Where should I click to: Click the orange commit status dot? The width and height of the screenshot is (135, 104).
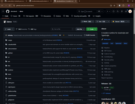point(64,35)
